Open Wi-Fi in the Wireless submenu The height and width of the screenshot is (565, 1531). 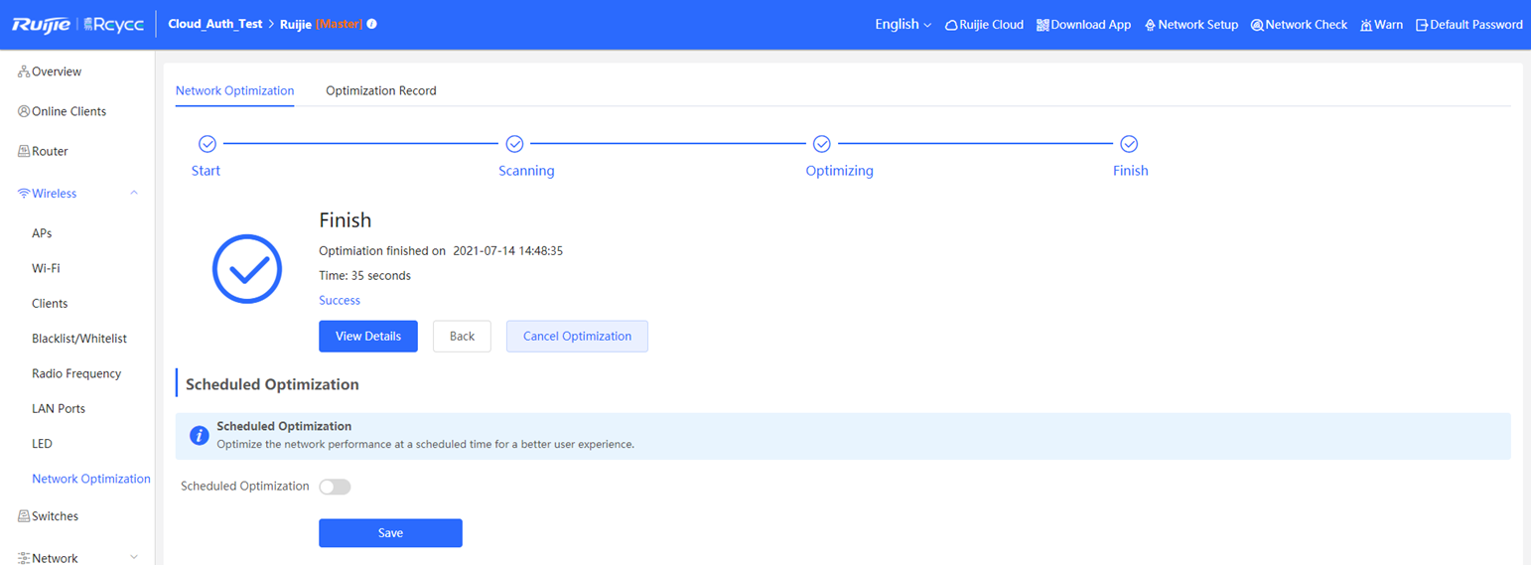[46, 268]
